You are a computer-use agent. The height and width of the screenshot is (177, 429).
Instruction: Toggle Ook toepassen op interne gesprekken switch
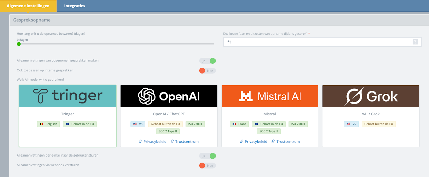click(207, 71)
